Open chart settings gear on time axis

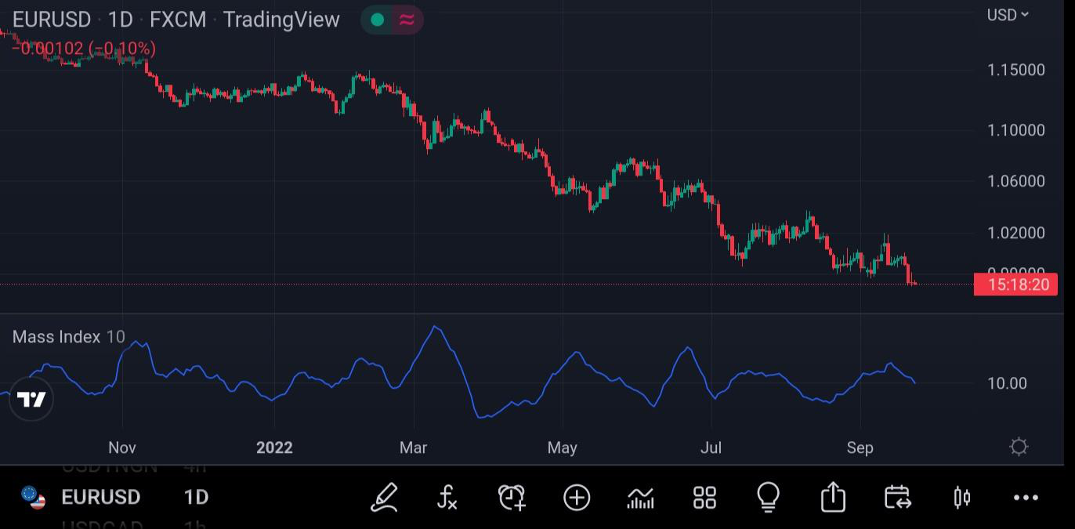1019,447
